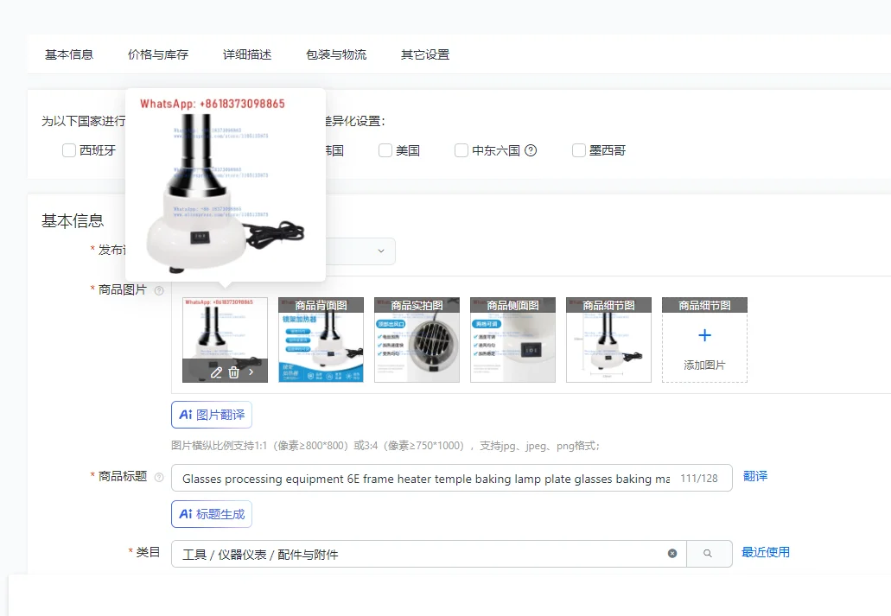This screenshot has height=616, width=891.
Task: Open 最近使用 recent categories link
Action: [766, 554]
